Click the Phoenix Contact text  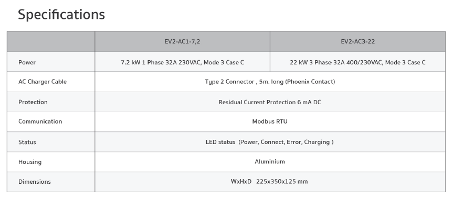310,82
